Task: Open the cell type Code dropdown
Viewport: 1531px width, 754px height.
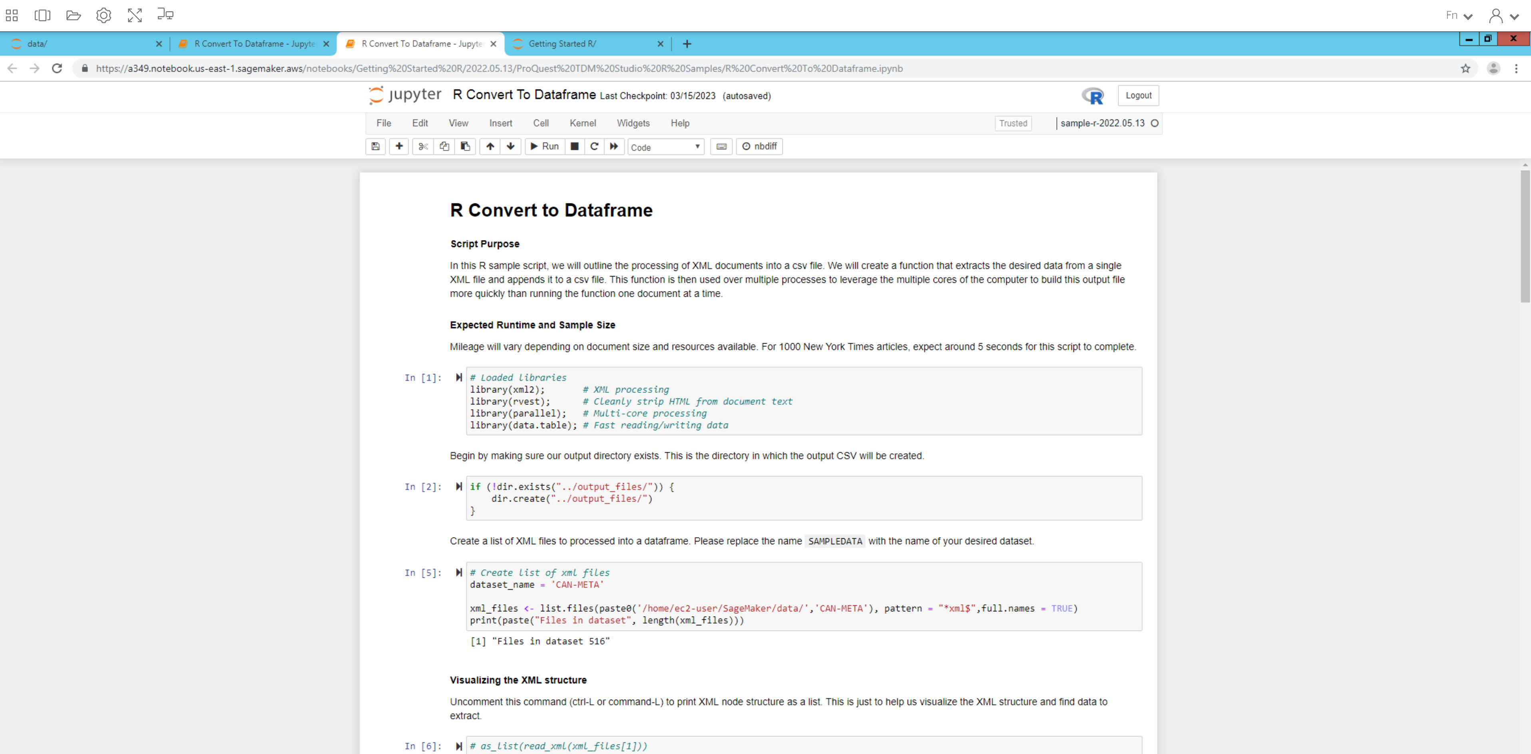Action: point(665,147)
